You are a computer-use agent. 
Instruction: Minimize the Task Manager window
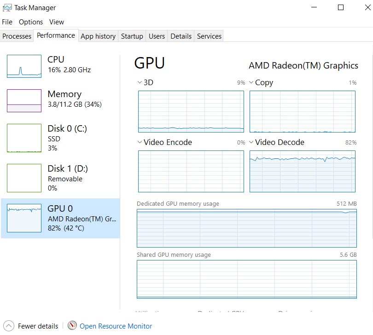pyautogui.click(x=314, y=7)
